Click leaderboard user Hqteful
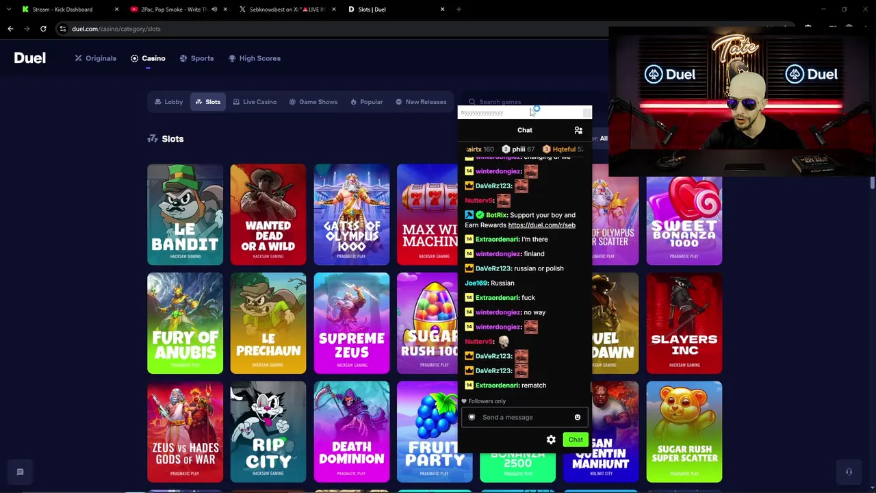The width and height of the screenshot is (876, 493). [x=563, y=149]
